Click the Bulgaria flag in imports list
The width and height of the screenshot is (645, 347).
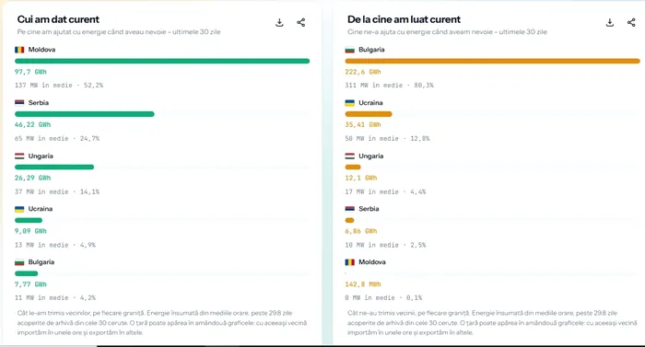tap(349, 50)
